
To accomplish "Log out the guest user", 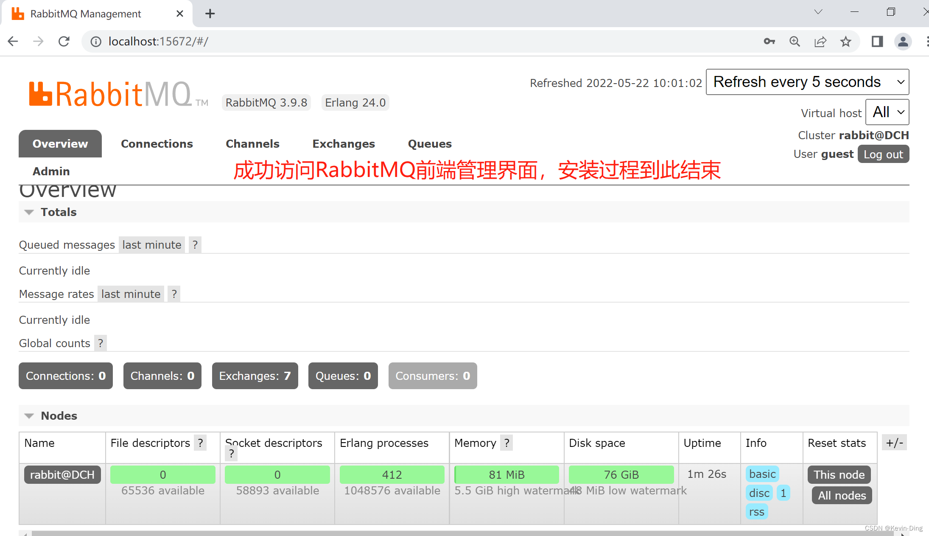I will coord(883,154).
